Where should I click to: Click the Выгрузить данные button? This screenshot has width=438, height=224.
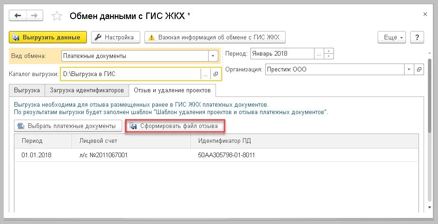click(48, 38)
